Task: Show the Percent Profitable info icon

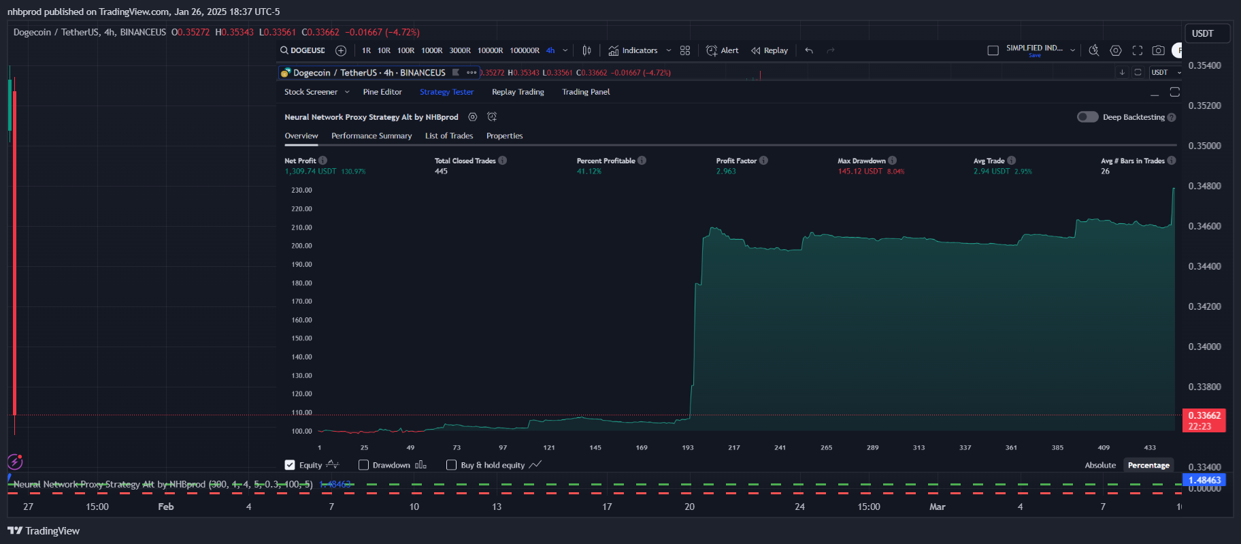Action: (642, 161)
